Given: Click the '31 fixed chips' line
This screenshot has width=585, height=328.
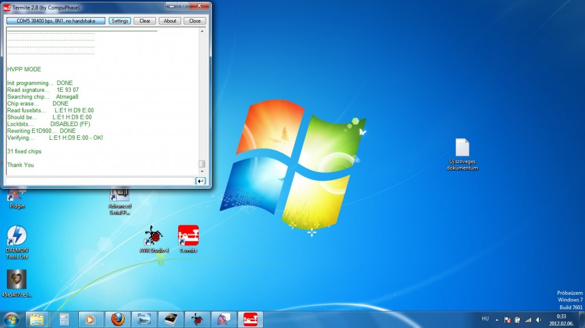Looking at the screenshot, I should (24, 151).
